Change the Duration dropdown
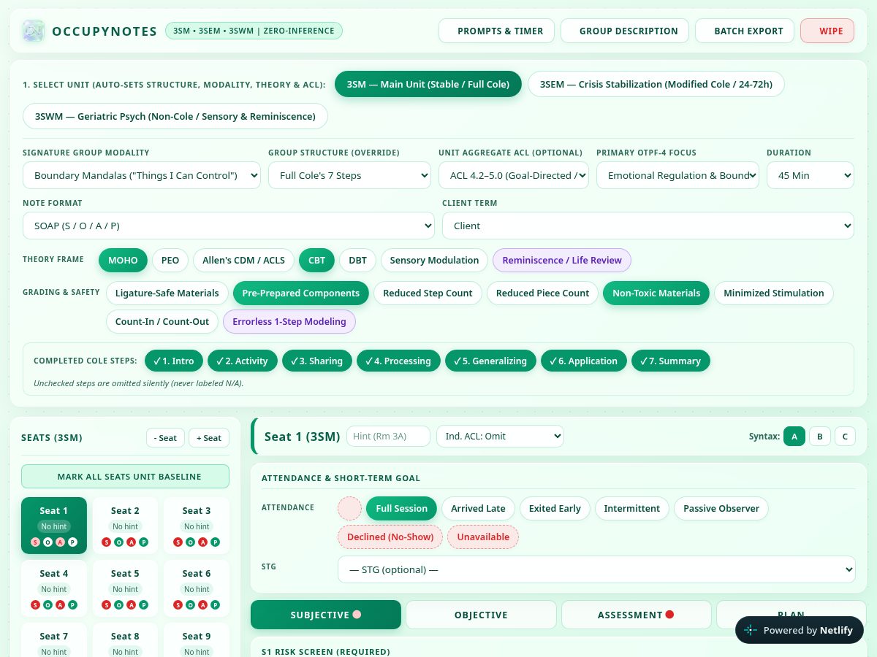The height and width of the screenshot is (657, 877). coord(810,175)
